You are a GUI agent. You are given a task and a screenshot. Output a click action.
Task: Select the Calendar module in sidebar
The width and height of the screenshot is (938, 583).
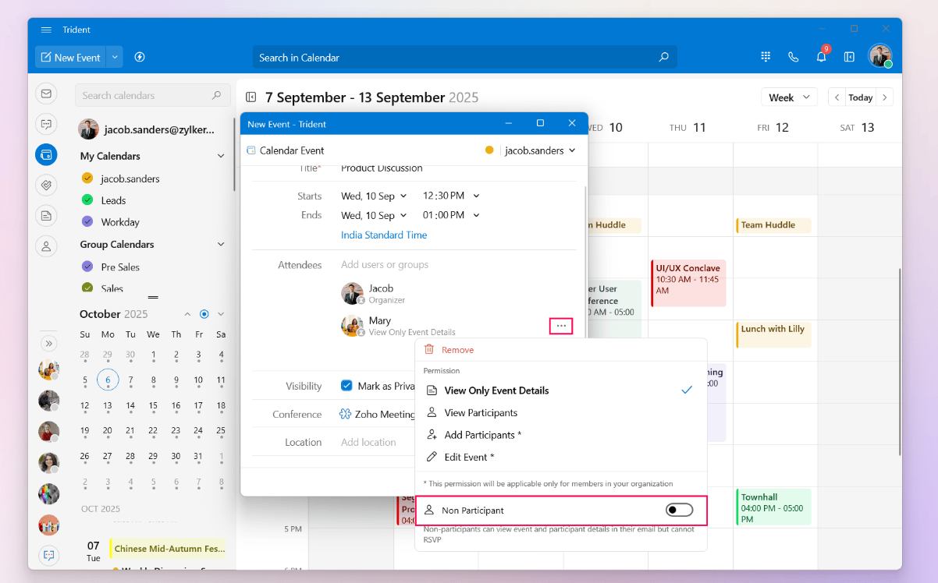46,154
